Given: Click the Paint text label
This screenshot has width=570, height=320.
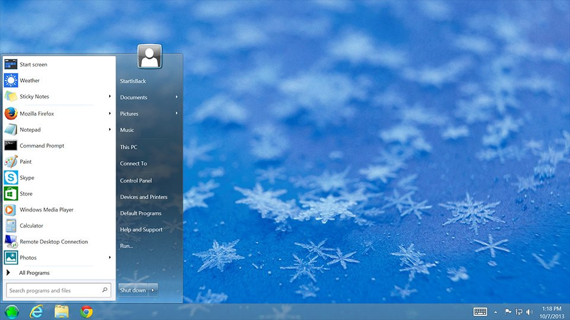Looking at the screenshot, I should 26,161.
